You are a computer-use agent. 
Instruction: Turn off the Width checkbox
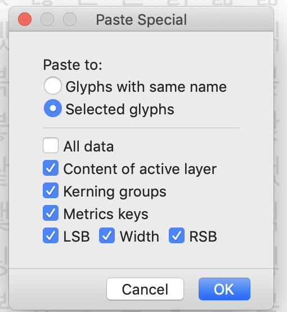point(107,235)
